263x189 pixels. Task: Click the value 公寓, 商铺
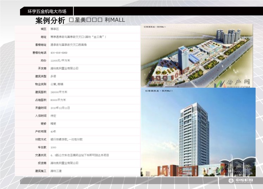click(x=57, y=84)
